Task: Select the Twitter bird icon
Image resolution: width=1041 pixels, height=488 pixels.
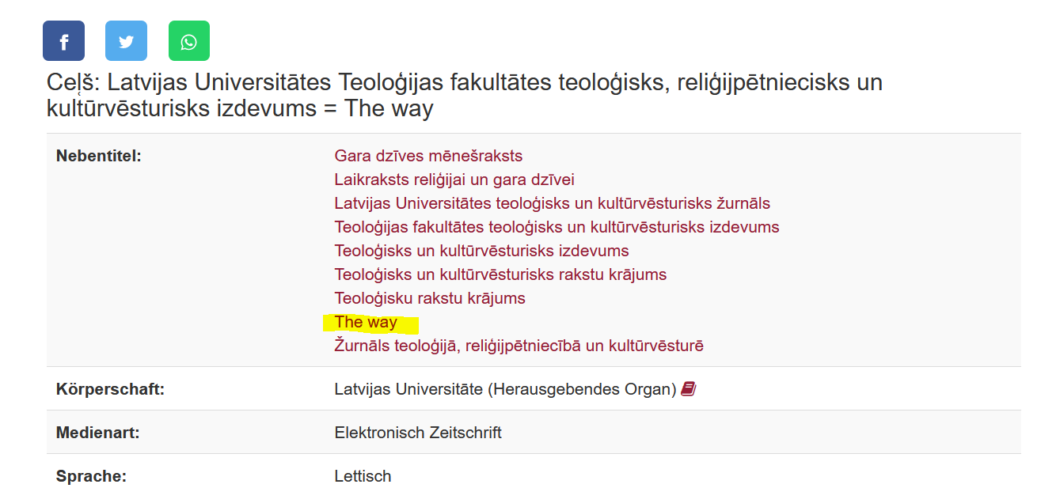Action: point(126,40)
